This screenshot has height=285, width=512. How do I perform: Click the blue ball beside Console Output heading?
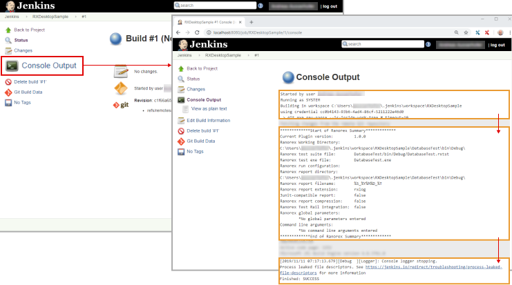coord(288,77)
